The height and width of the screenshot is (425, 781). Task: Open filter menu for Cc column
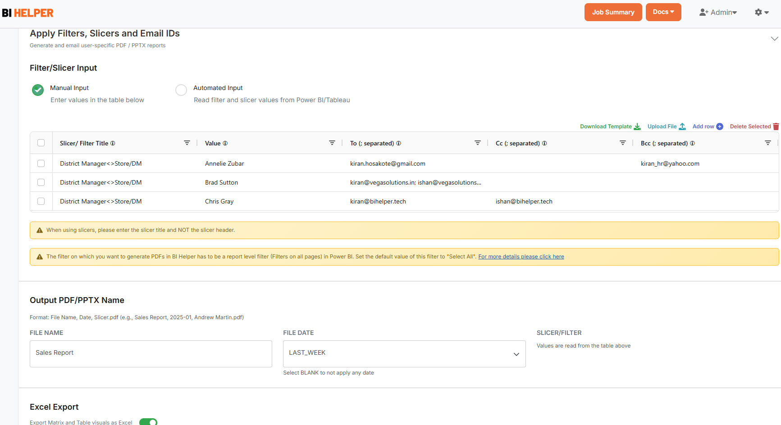pyautogui.click(x=623, y=143)
